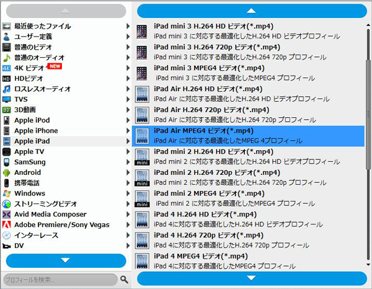Expand the Apple iPhone submenu arrow
The width and height of the screenshot is (372, 289).
(128, 130)
